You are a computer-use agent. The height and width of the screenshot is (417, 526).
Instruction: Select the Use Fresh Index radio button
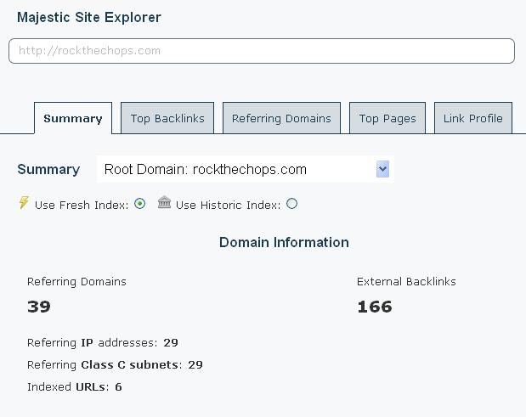point(140,204)
